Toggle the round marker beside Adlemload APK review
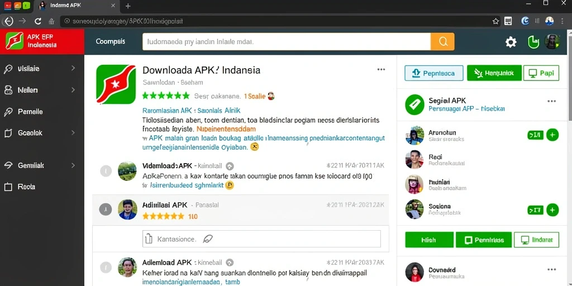Screen dimensions: 572x286 click(106, 267)
